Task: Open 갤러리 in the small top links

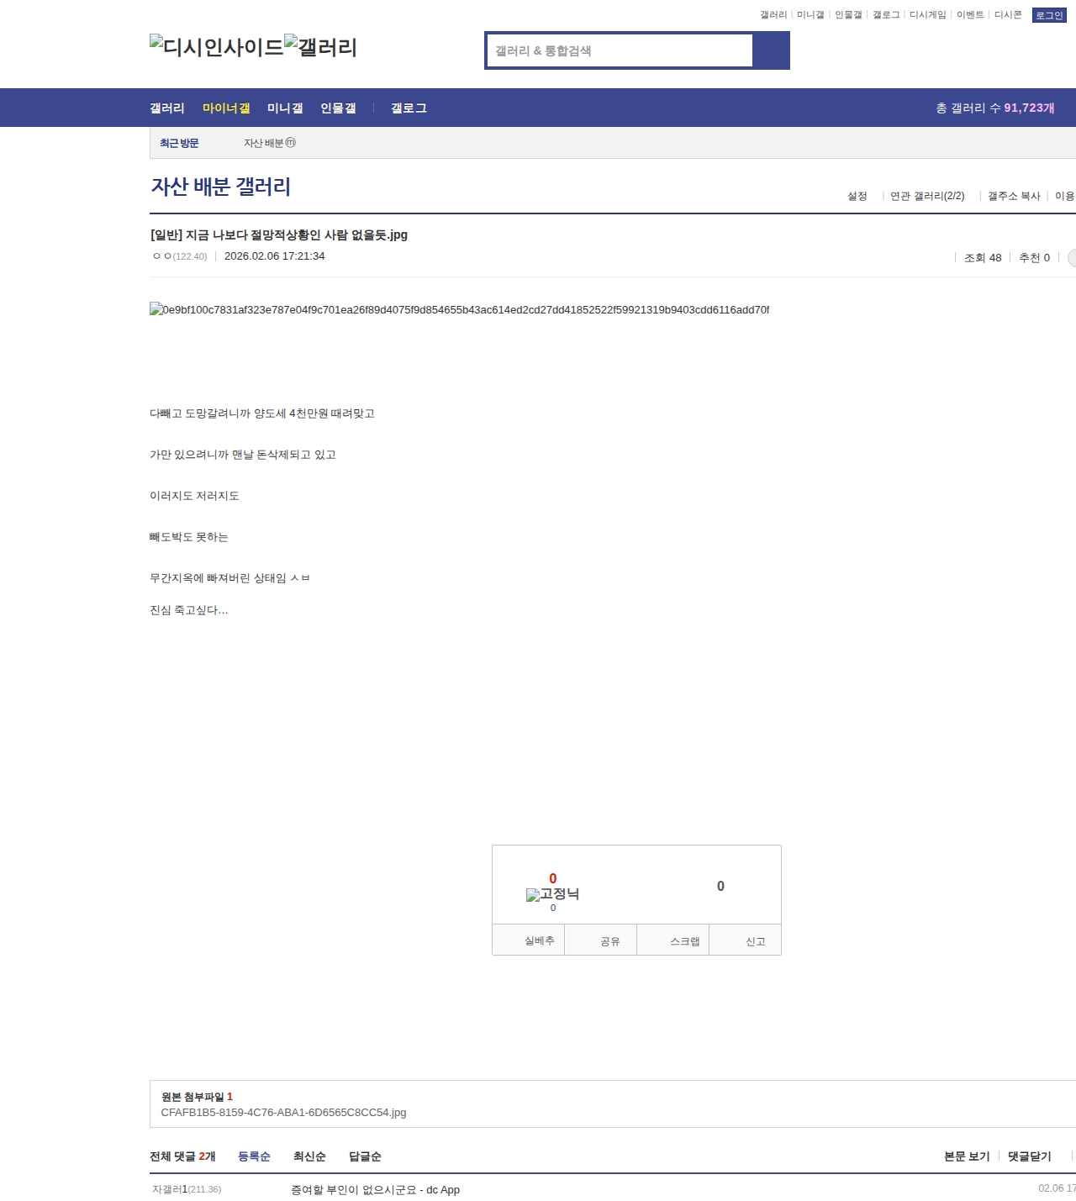Action: point(773,15)
